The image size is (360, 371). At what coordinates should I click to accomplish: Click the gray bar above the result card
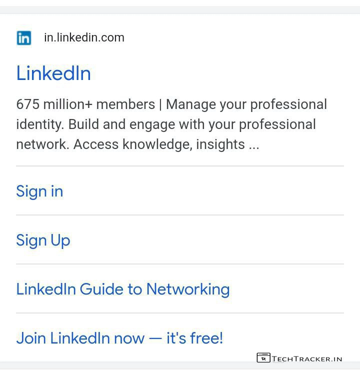[x=180, y=9]
